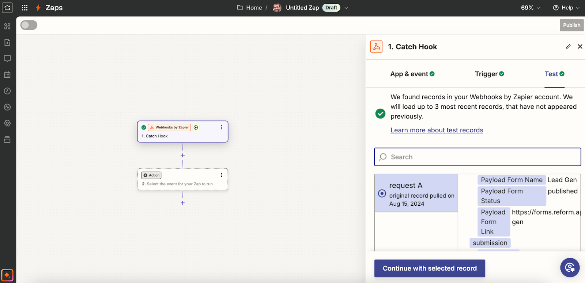Viewport: 585px width, 283px height.
Task: Open Learn more about test records
Action: coord(437,130)
